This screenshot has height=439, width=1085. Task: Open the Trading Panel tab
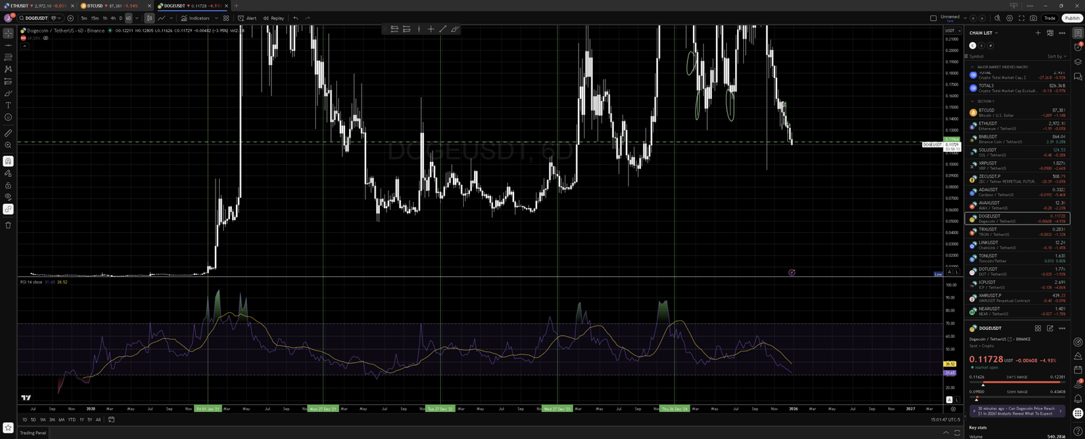[33, 432]
